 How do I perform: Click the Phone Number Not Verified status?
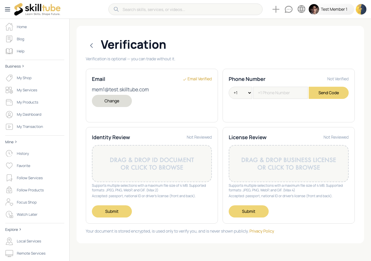pyautogui.click(x=338, y=79)
